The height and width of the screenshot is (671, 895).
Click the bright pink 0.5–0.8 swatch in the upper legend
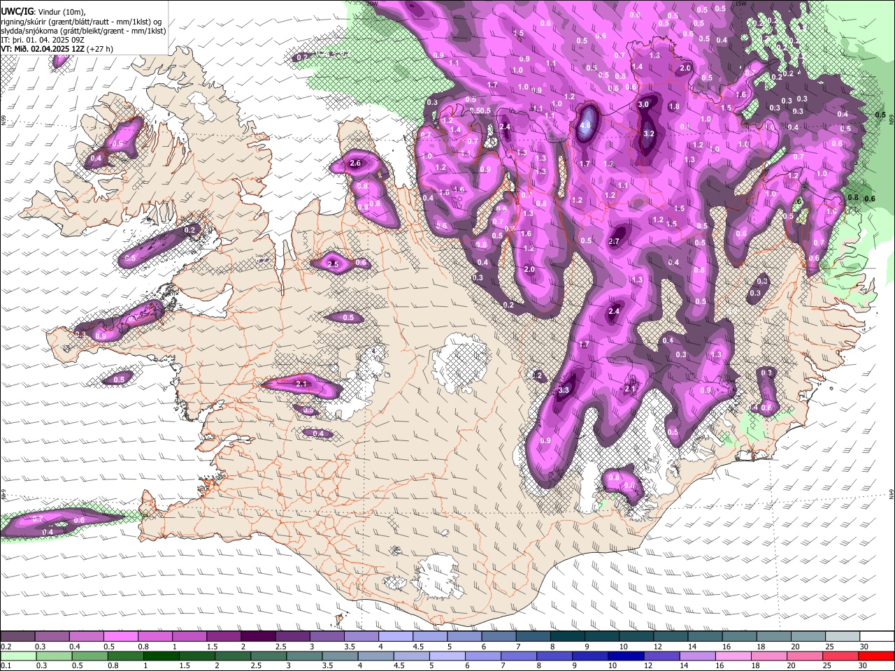[120, 637]
